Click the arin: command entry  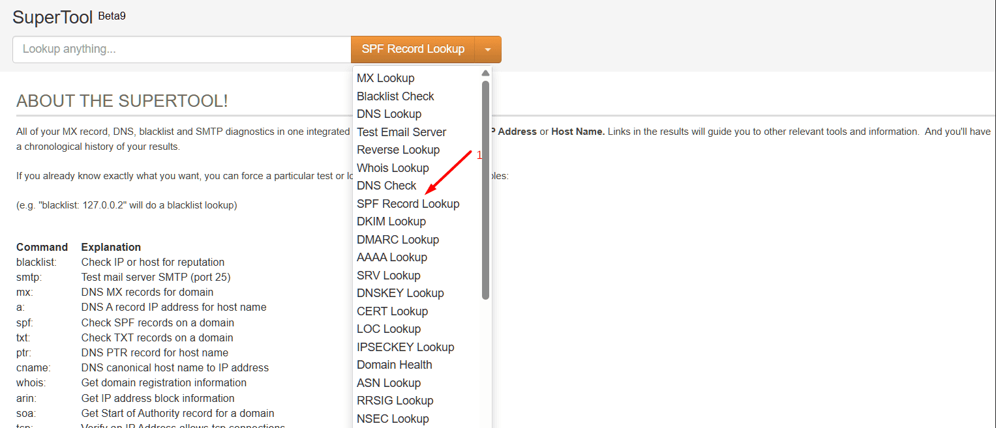tap(27, 399)
